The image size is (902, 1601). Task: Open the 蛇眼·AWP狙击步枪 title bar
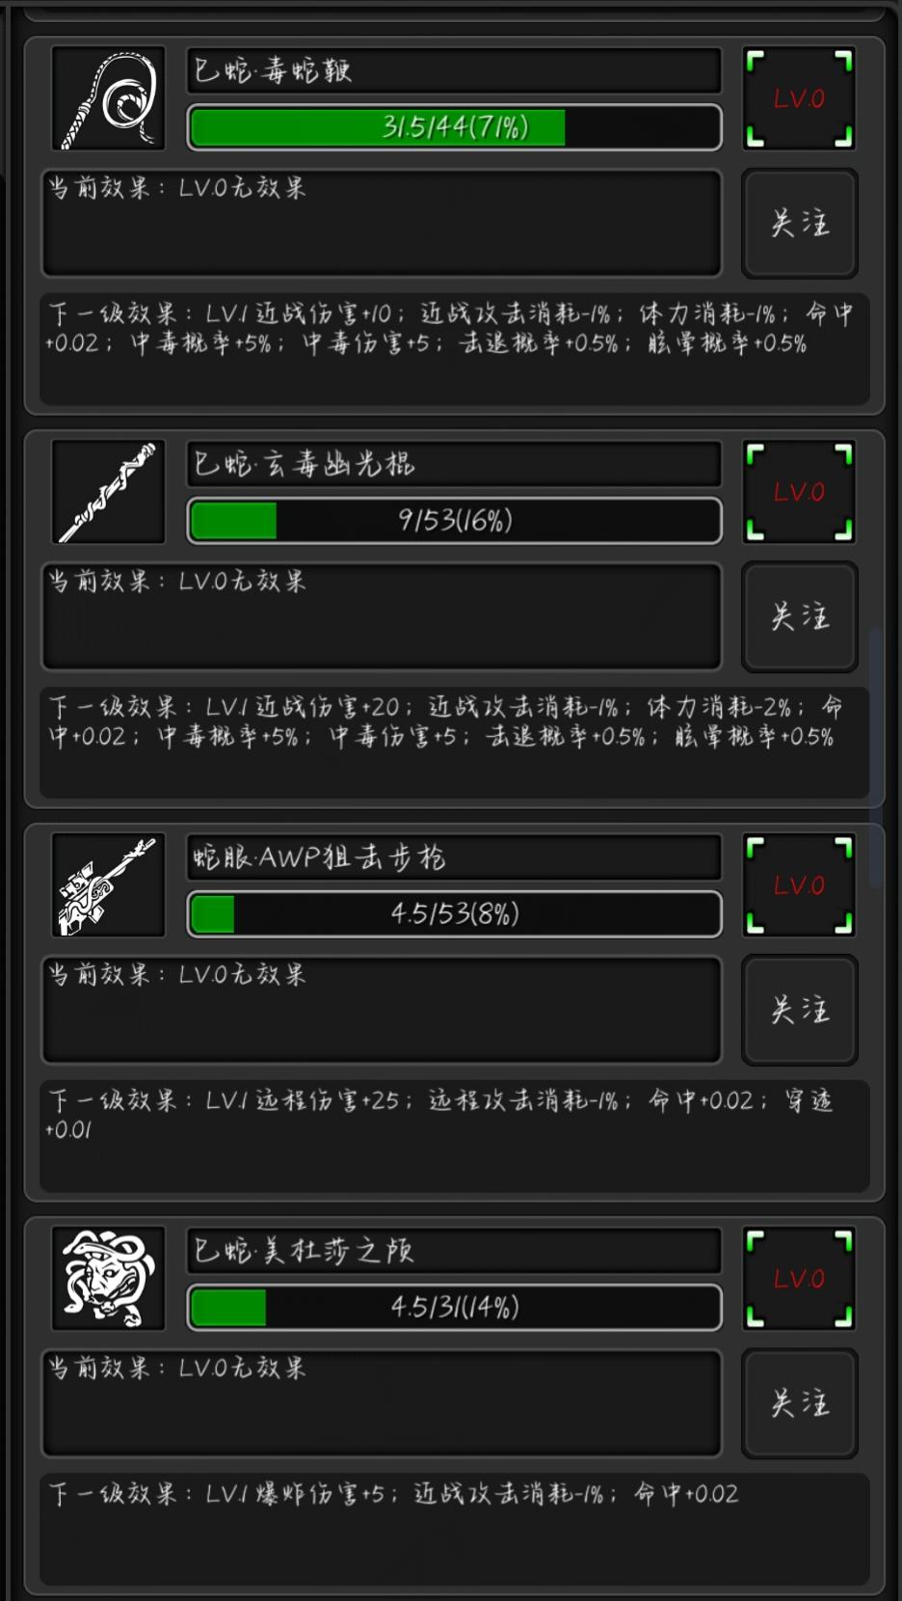point(454,857)
